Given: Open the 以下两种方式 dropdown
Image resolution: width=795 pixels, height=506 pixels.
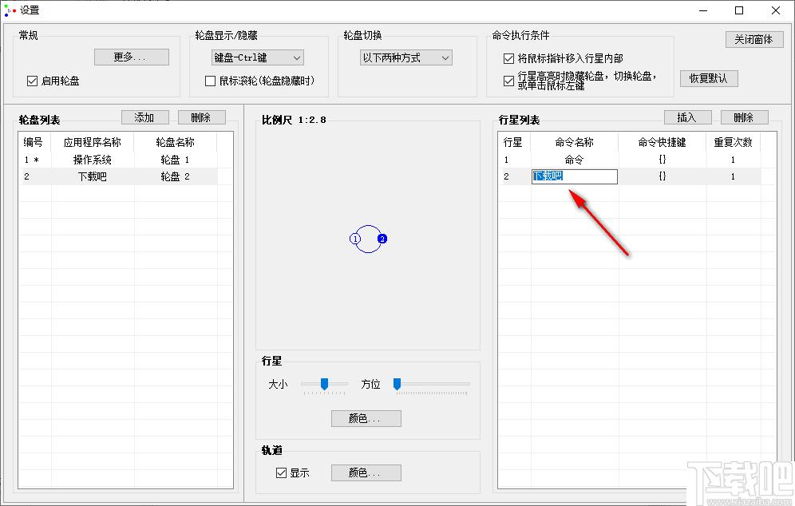Looking at the screenshot, I should click(405, 57).
